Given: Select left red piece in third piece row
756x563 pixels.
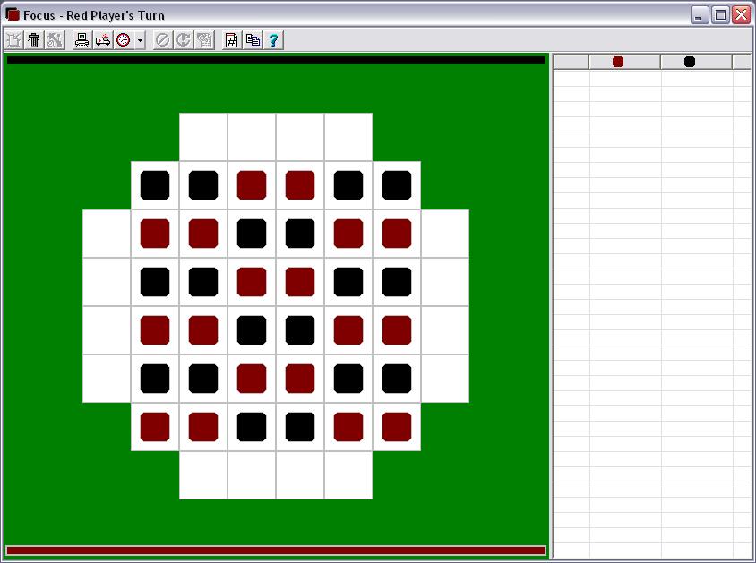Looking at the screenshot, I should coord(252,282).
